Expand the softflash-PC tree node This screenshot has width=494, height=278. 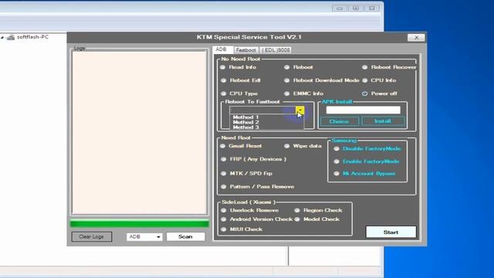(2, 37)
